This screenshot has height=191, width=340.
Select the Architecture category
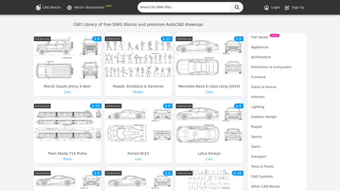(261, 57)
